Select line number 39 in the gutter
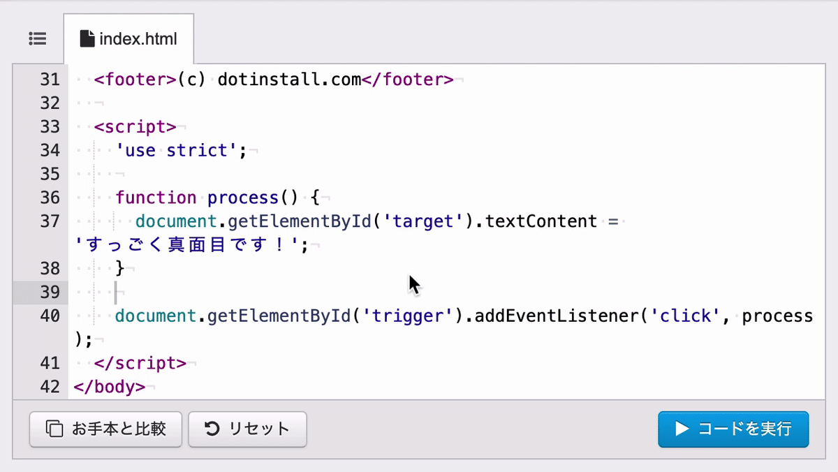Viewport: 838px width, 472px height. coord(50,292)
